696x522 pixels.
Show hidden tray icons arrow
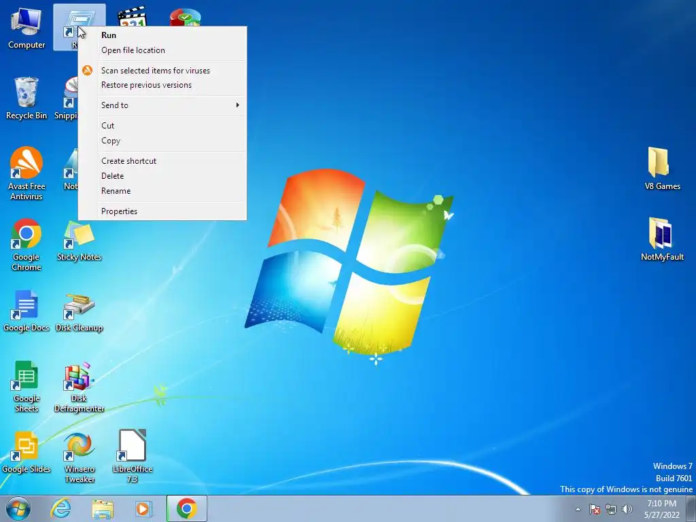tap(578, 509)
